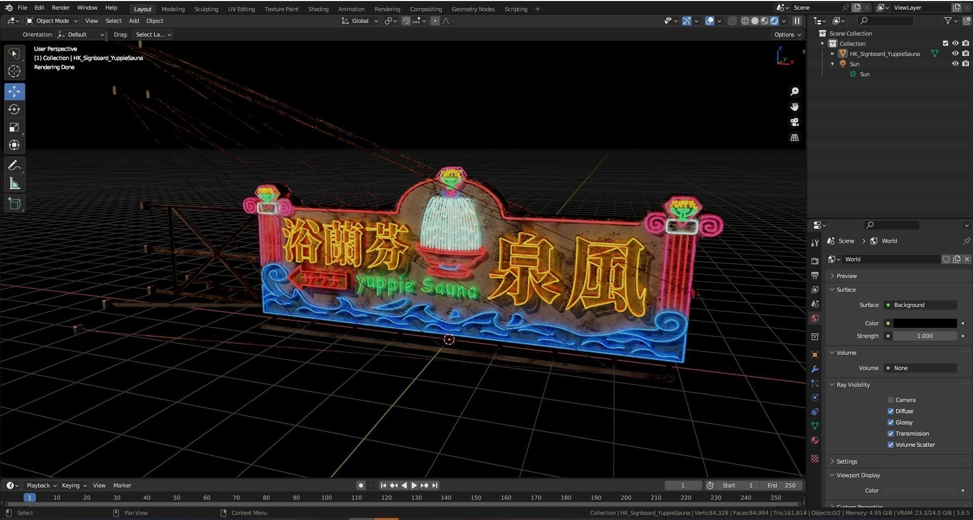Image resolution: width=973 pixels, height=520 pixels.
Task: Open the Texture properties checker tab
Action: (815, 458)
